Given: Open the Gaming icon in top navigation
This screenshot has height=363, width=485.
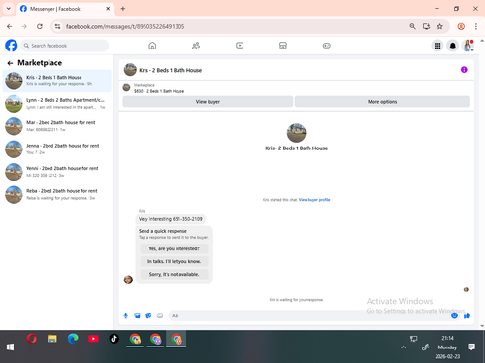Looking at the screenshot, I should [327, 46].
